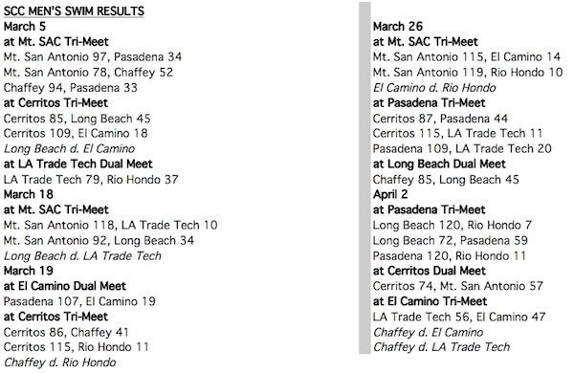Click the Mt. San Antonio 97, Pasadena 34 result
The height and width of the screenshot is (373, 574).
pos(93,57)
